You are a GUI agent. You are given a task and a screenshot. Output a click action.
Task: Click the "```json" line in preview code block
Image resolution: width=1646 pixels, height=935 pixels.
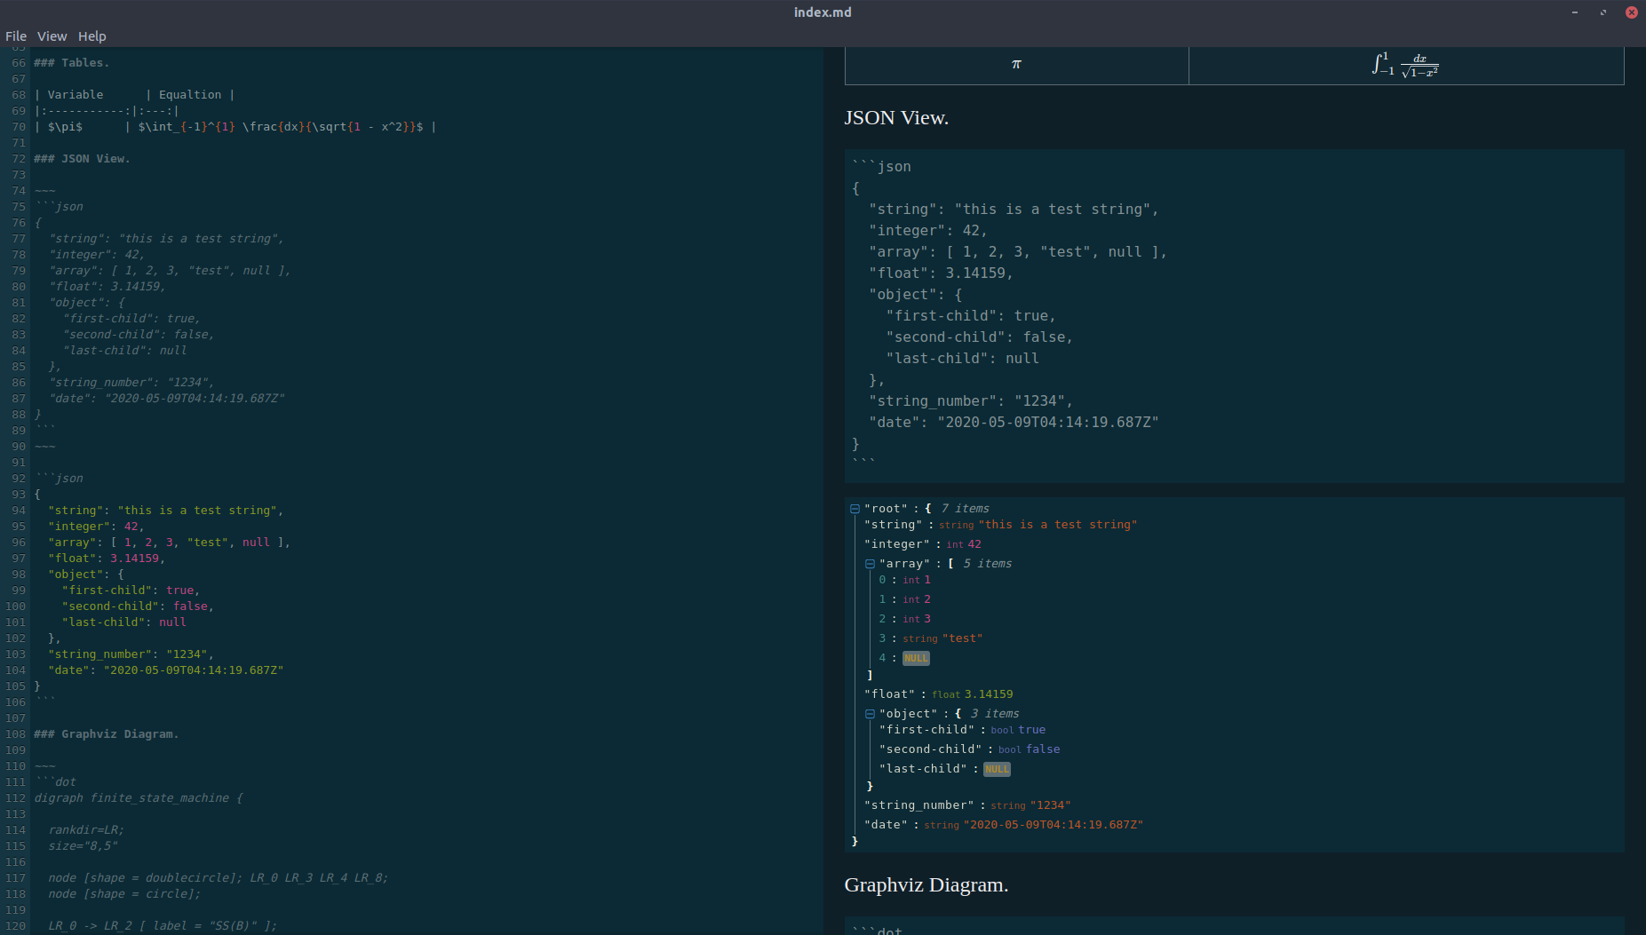[881, 167]
